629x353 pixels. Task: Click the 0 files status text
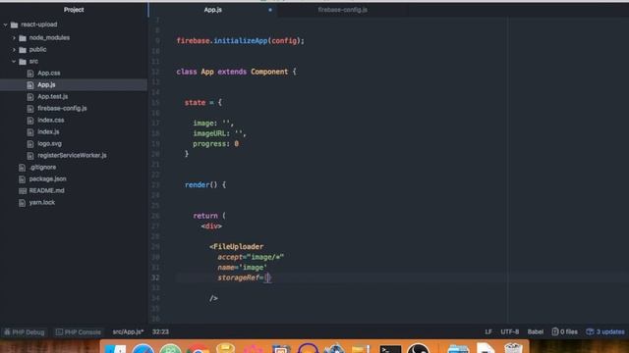tap(569, 331)
